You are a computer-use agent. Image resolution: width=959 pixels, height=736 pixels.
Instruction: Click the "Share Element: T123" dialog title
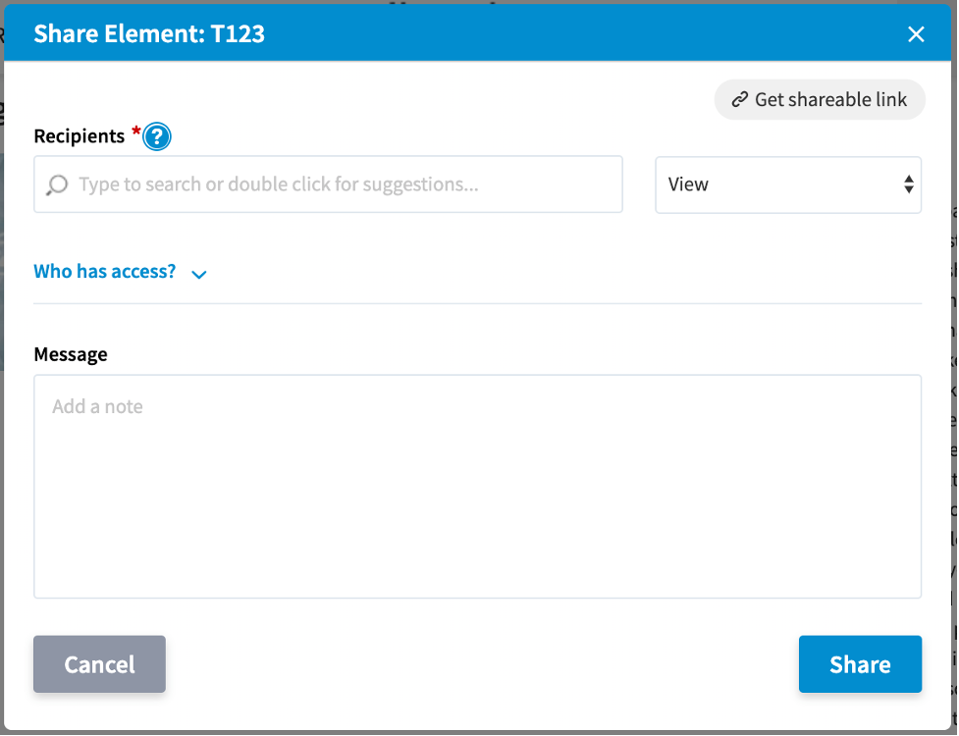pos(149,34)
